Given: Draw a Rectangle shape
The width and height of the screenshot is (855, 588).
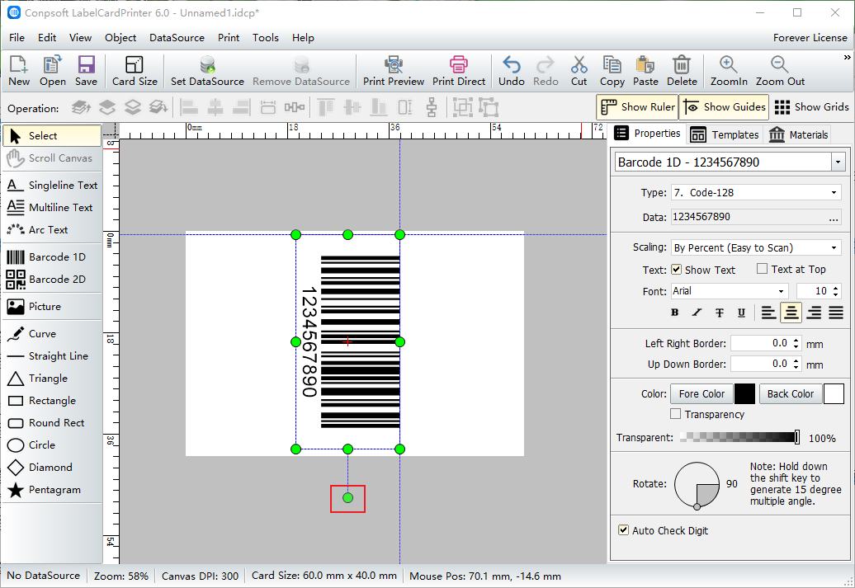Looking at the screenshot, I should pyautogui.click(x=52, y=401).
